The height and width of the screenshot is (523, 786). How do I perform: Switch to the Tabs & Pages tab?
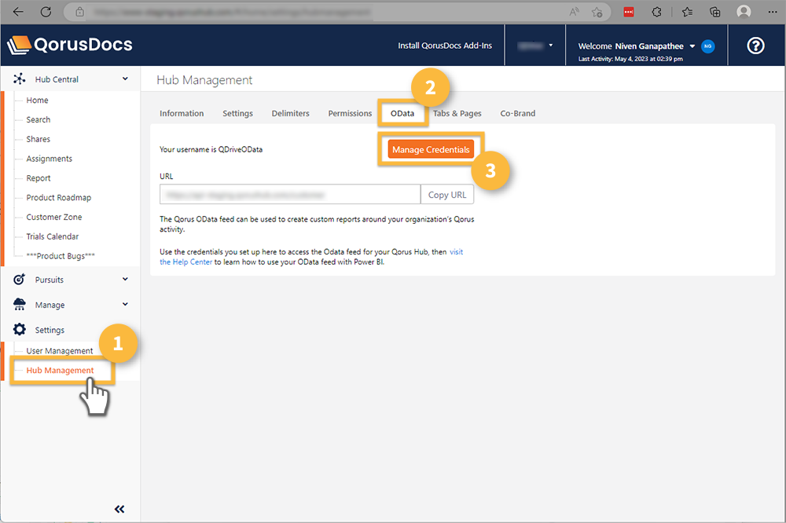(457, 113)
